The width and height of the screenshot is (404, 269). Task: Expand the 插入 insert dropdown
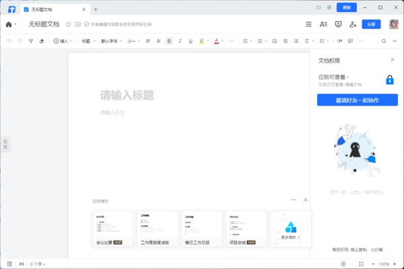point(62,41)
